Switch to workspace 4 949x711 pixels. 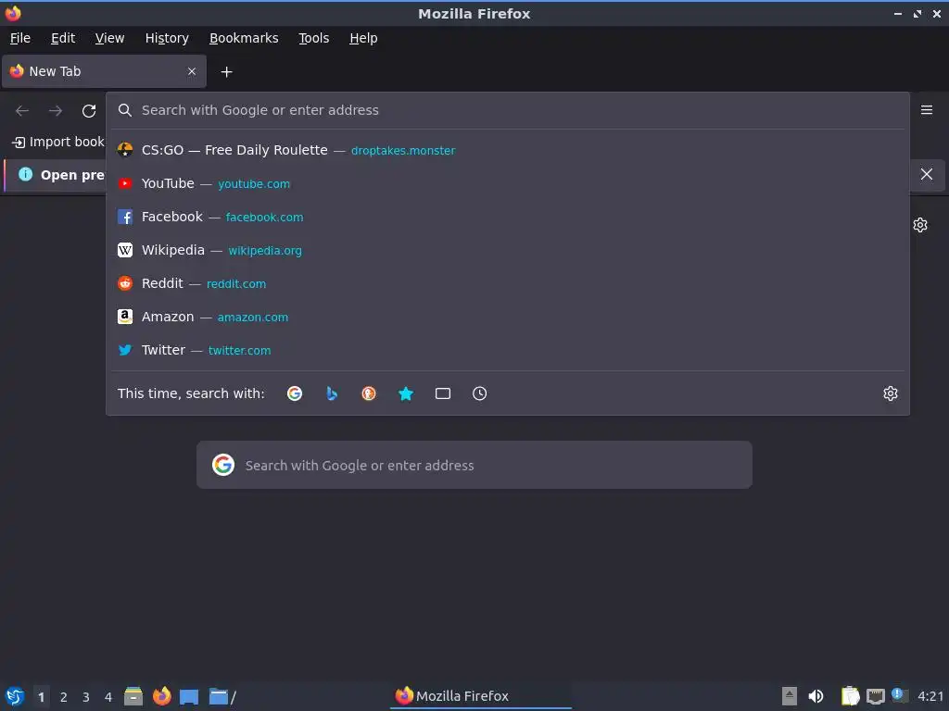[108, 697]
